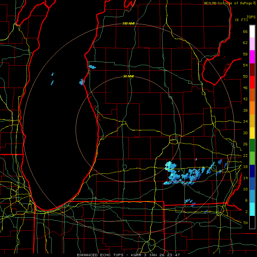Image resolution: width=257 pixels, height=257 pixels.
Task: Click the '[K FT]' units label
Action: pyautogui.click(x=241, y=20)
